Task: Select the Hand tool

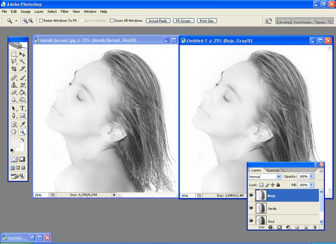Action: pyautogui.click(x=14, y=131)
